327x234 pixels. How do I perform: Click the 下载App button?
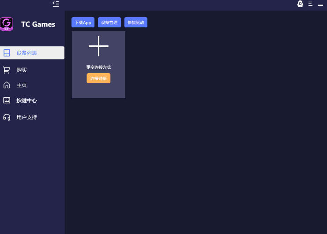[x=83, y=22]
